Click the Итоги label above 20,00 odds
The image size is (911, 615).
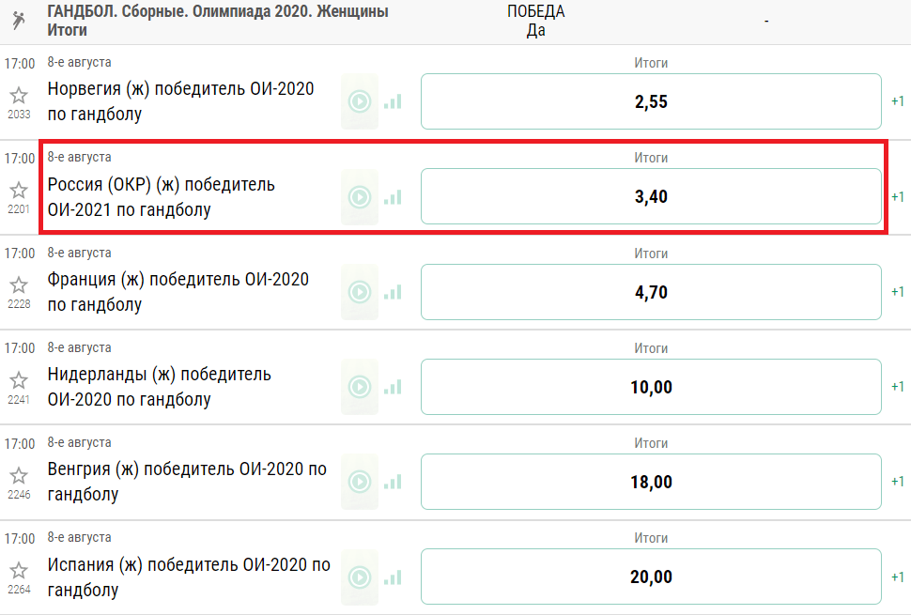pyautogui.click(x=651, y=538)
